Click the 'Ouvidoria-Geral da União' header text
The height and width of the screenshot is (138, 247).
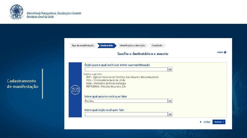(x=40, y=17)
